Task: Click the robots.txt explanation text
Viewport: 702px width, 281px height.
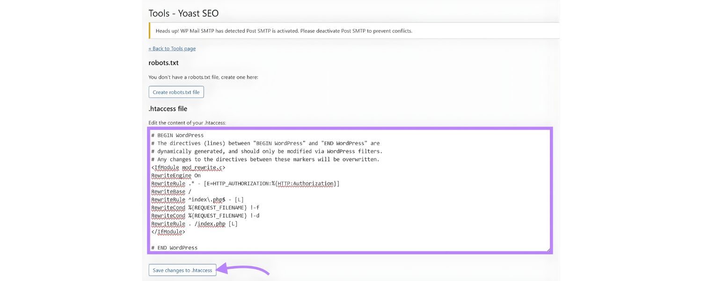Action: (203, 77)
